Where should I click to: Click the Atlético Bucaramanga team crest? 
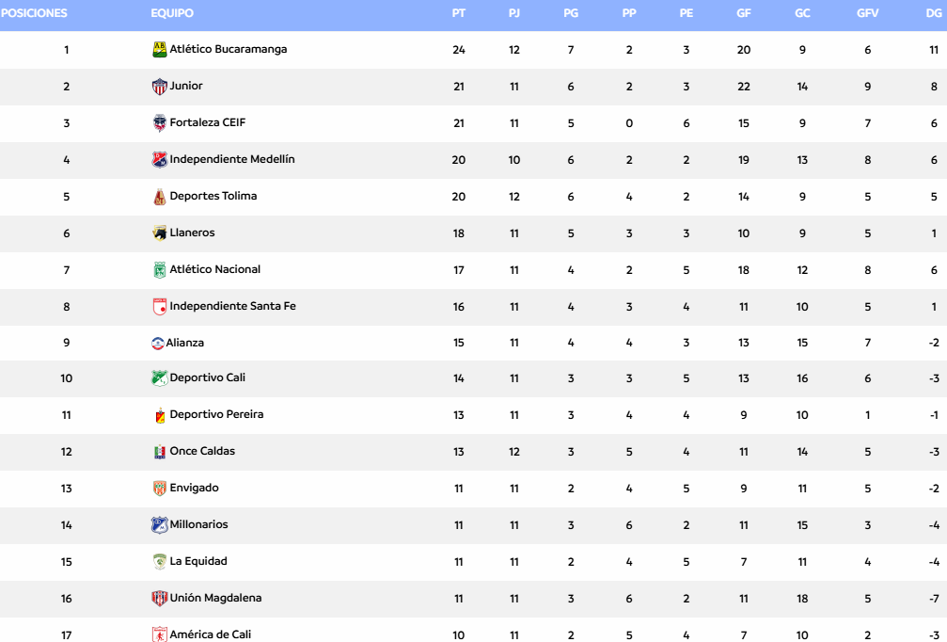coord(160,50)
